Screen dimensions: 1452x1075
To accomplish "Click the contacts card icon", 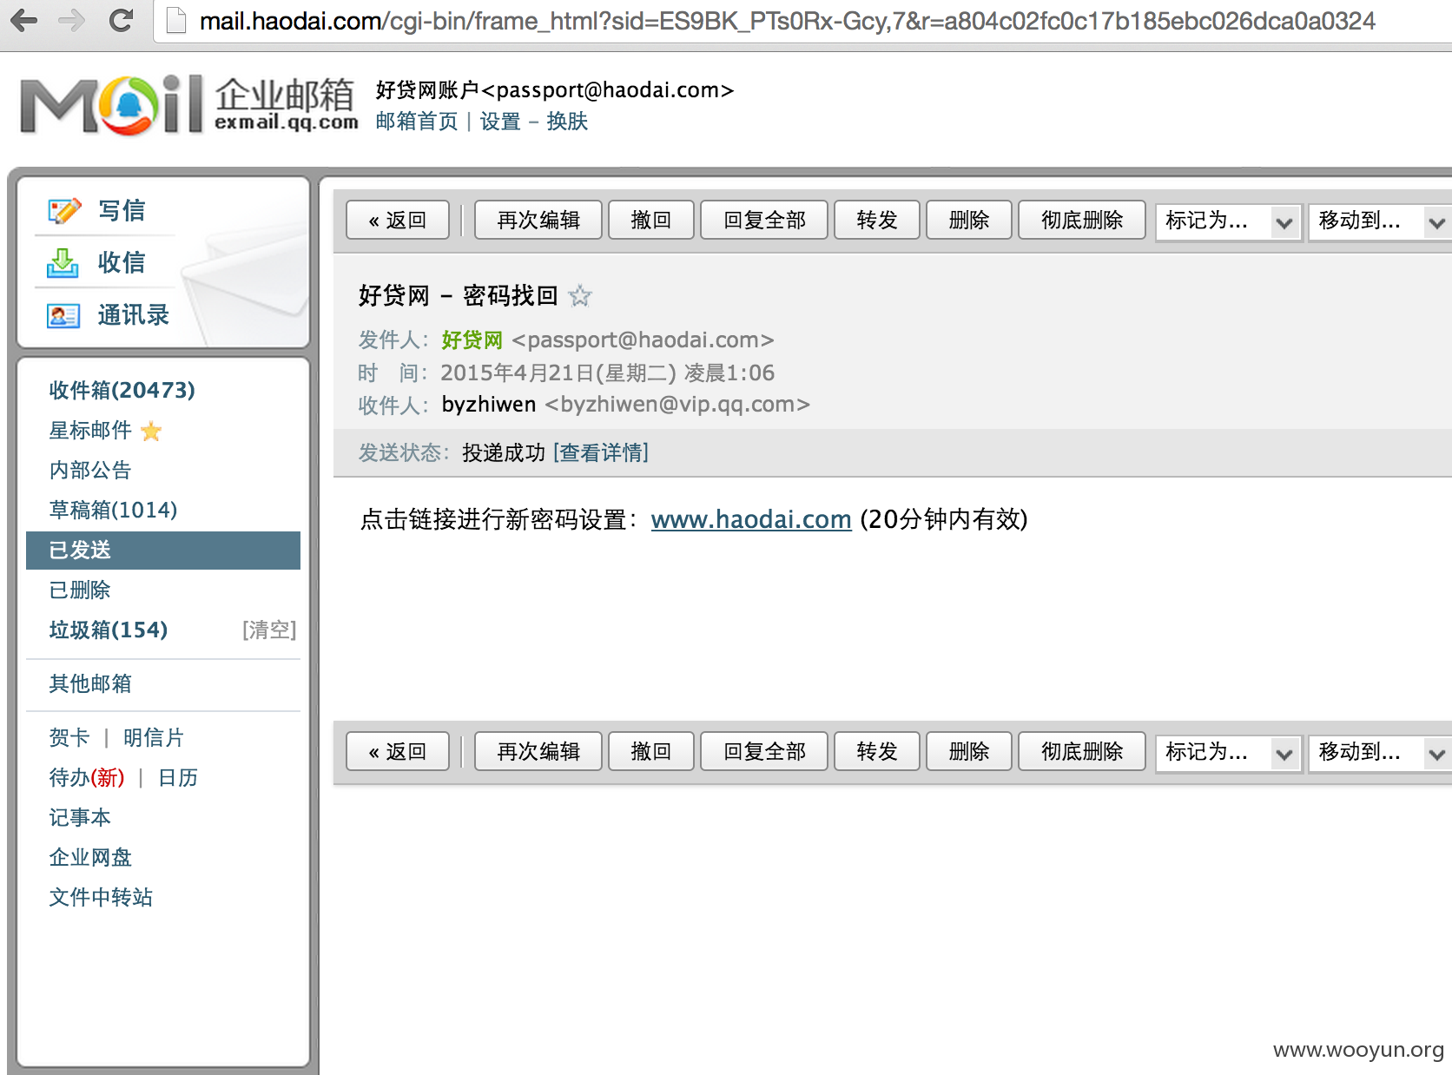I will point(63,315).
